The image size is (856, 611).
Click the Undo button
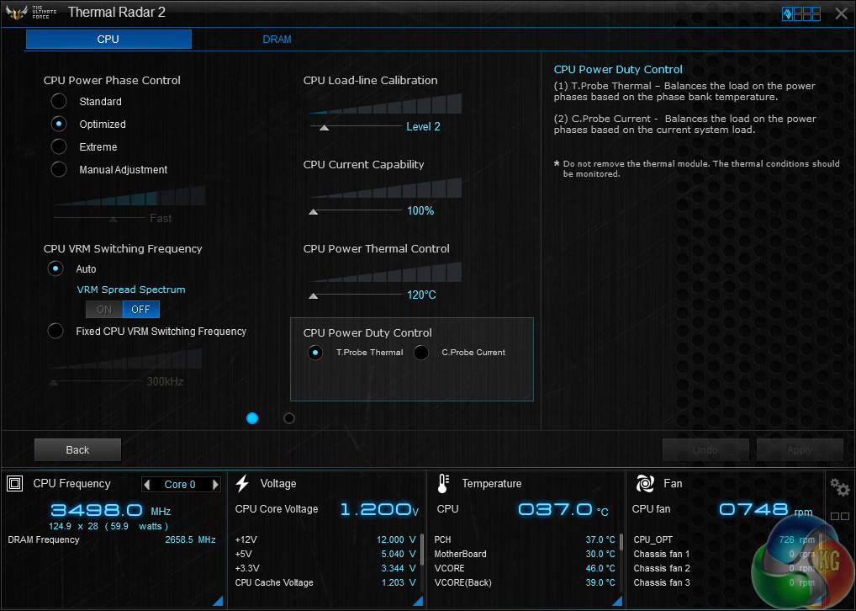click(705, 449)
